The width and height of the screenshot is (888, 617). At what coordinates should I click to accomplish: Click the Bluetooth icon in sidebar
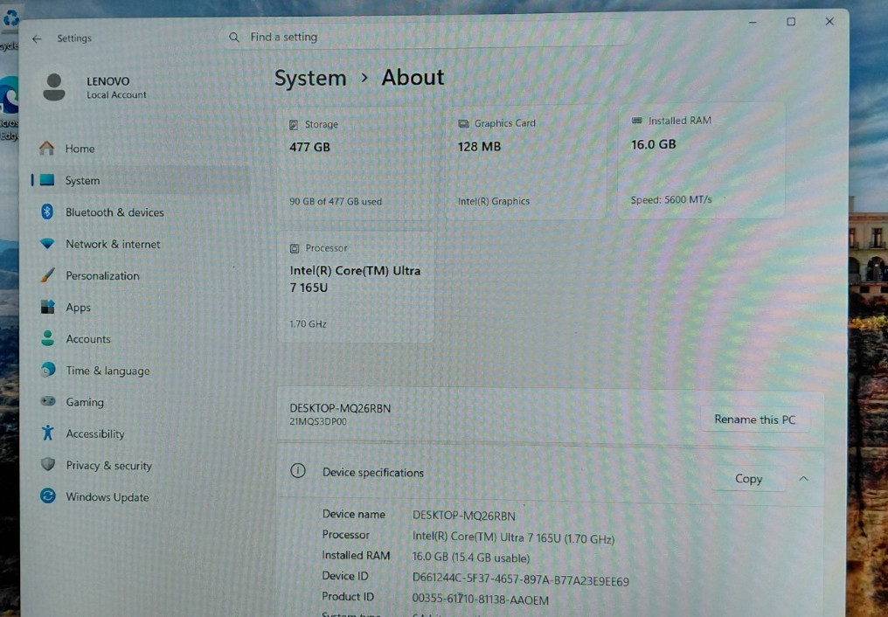[47, 211]
